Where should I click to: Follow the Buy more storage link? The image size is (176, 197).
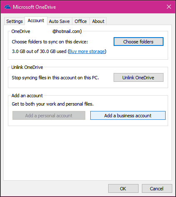coord(87,51)
